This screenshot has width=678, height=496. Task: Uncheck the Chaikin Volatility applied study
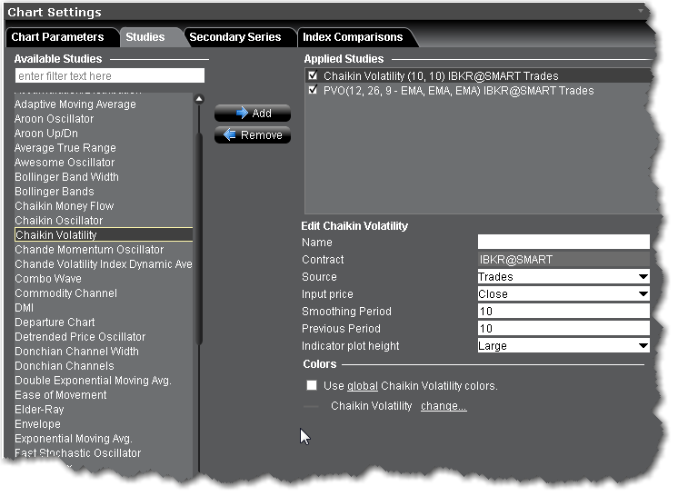pyautogui.click(x=313, y=76)
